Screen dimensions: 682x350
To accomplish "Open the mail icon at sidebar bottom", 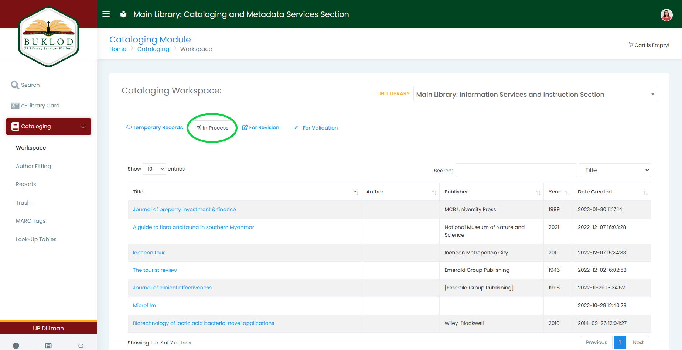I will [48, 346].
